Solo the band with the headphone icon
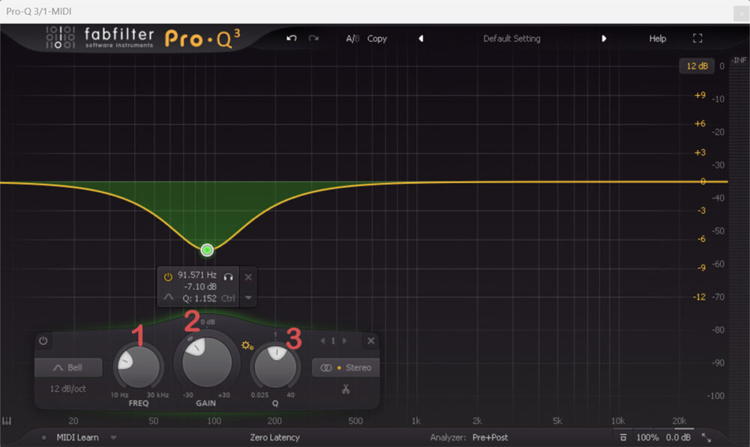 229,278
